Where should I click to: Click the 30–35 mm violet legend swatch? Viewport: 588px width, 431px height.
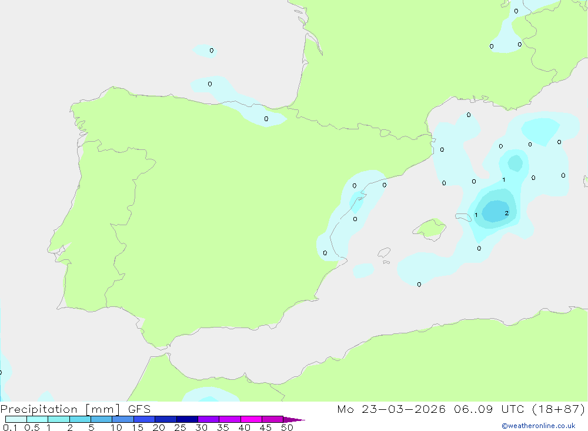point(208,419)
